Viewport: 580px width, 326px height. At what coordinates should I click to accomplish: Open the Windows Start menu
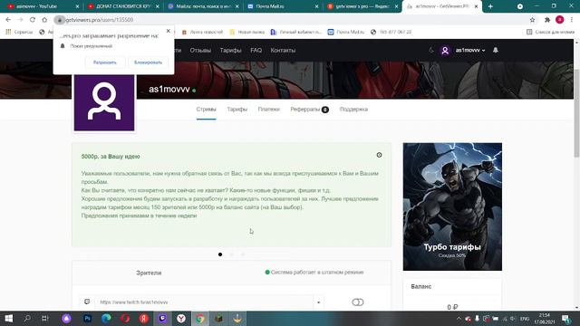8,318
